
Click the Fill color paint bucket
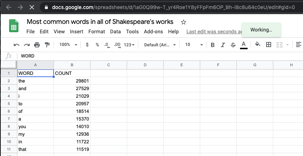[258, 44]
